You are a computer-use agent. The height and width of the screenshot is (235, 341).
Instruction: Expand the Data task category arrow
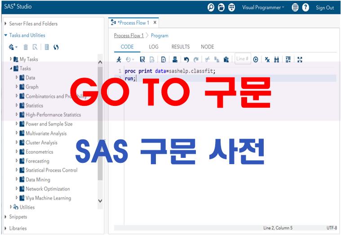[17, 77]
